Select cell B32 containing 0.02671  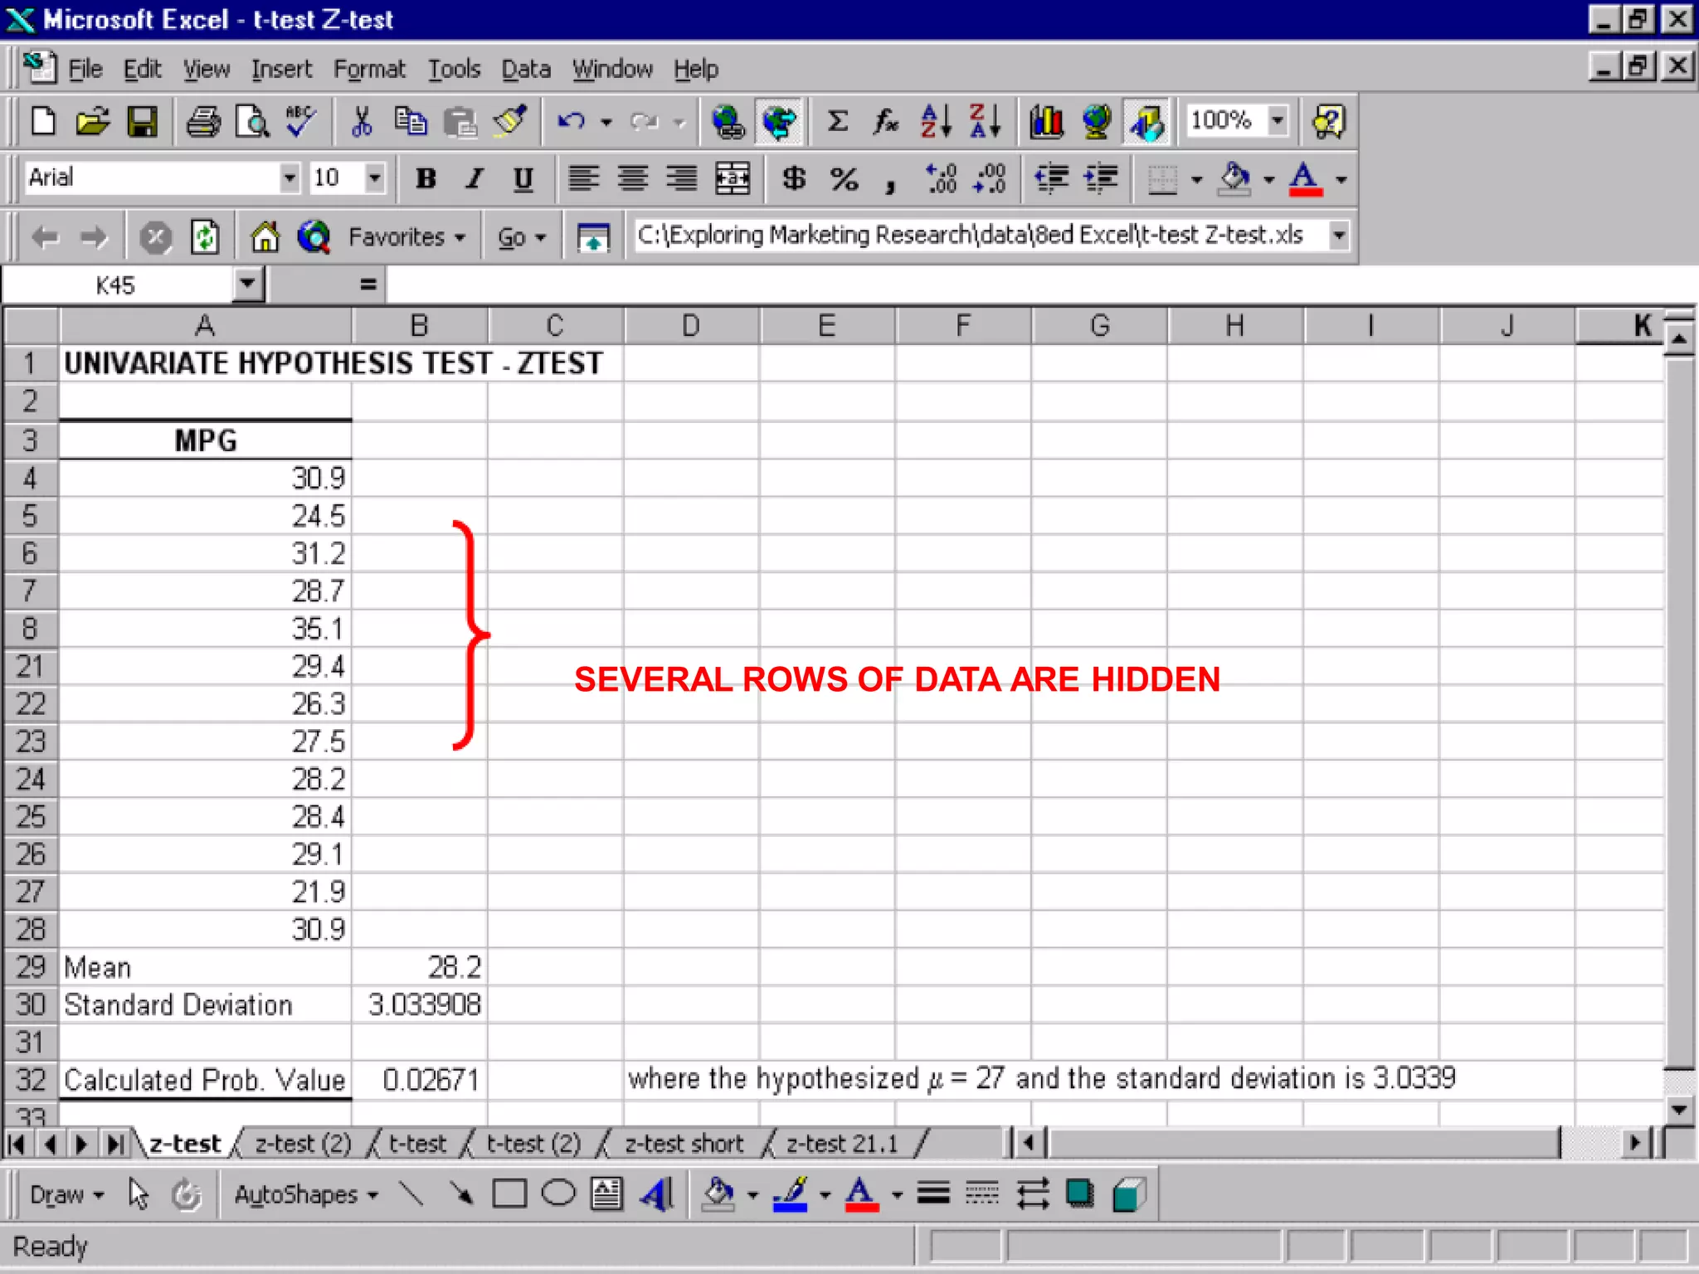[x=420, y=1080]
